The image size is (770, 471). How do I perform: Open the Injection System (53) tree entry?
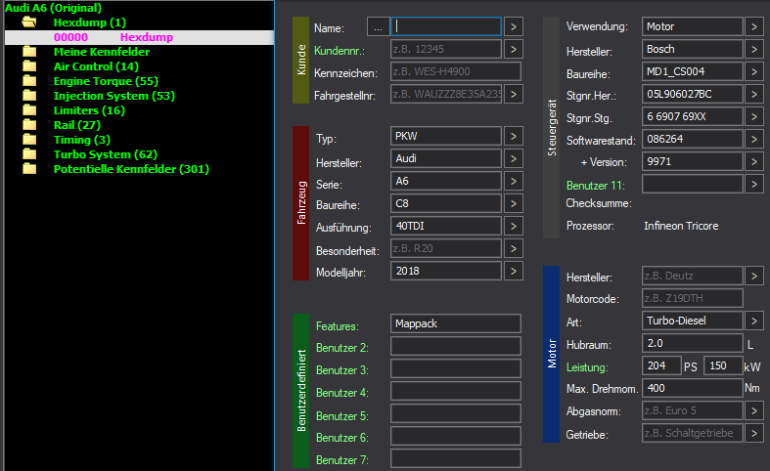[x=114, y=96]
